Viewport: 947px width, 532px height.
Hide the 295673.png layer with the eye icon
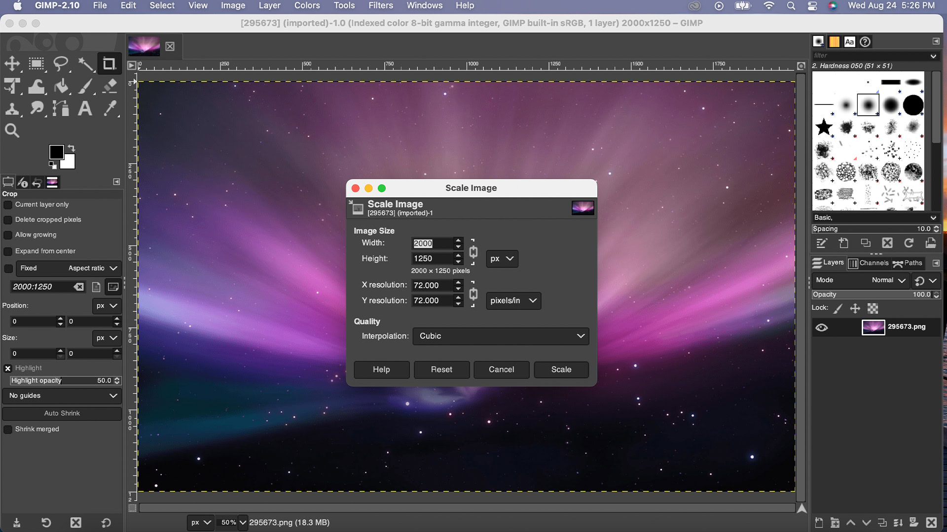[x=821, y=327]
